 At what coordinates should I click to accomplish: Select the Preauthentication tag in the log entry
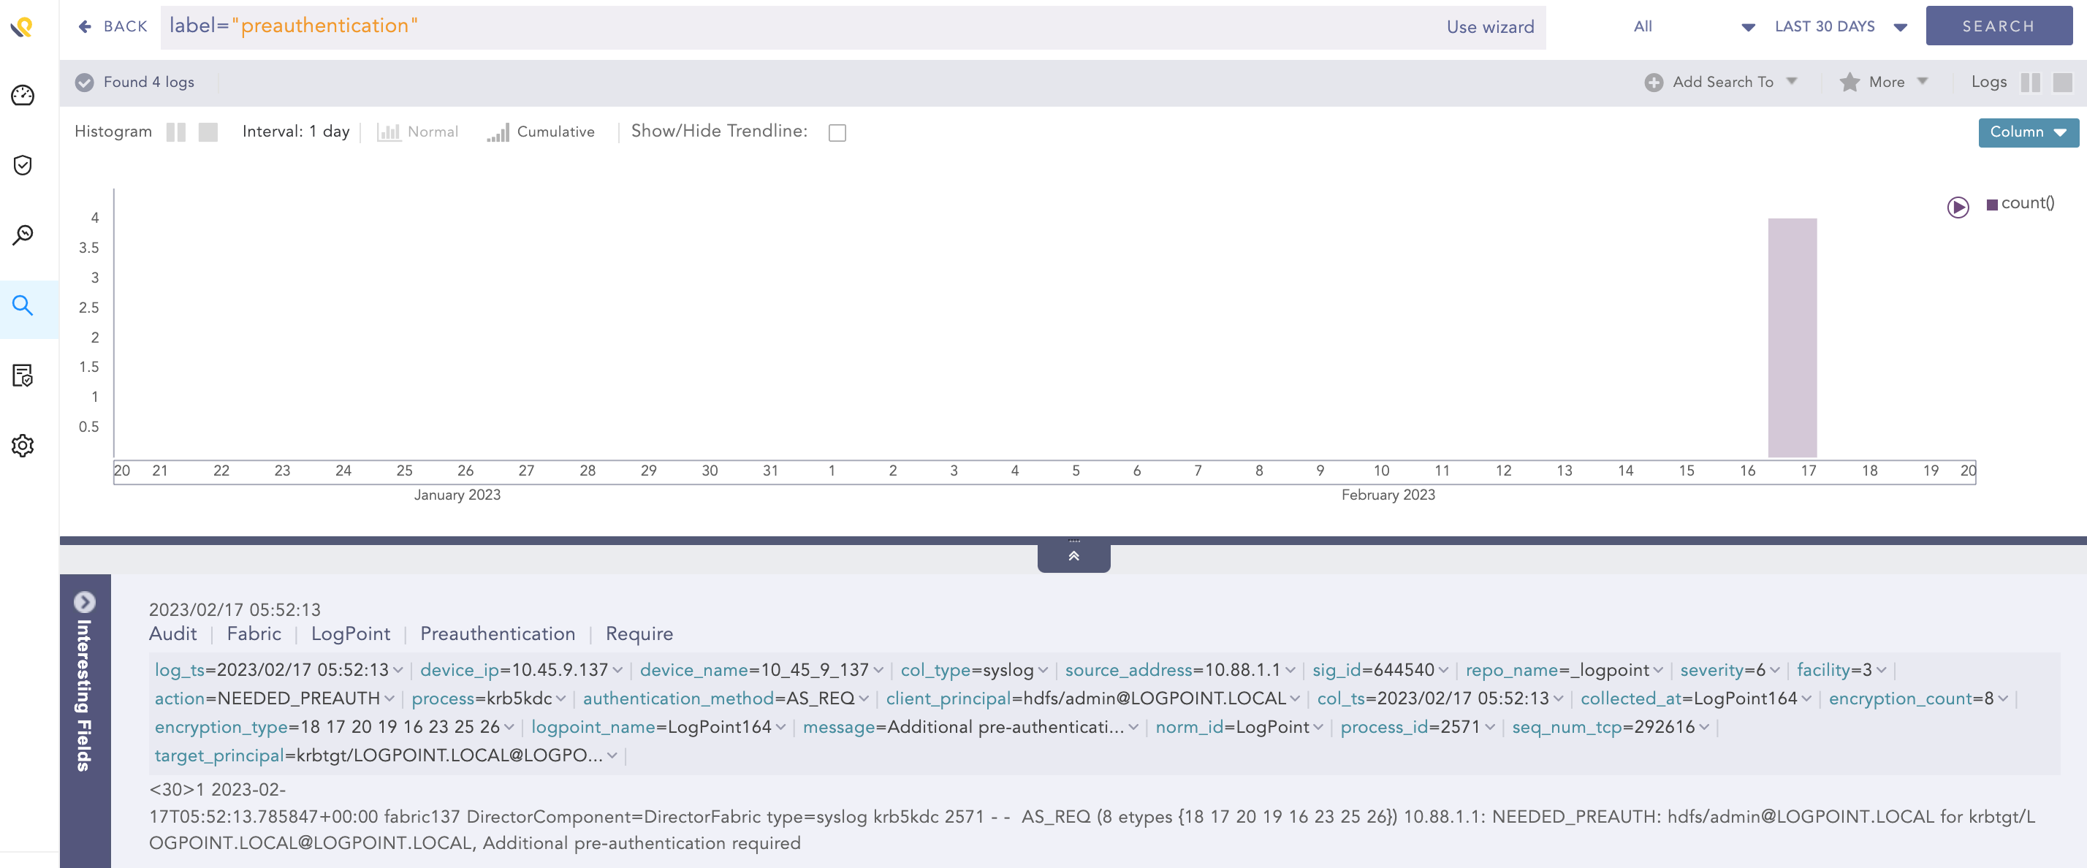[497, 633]
